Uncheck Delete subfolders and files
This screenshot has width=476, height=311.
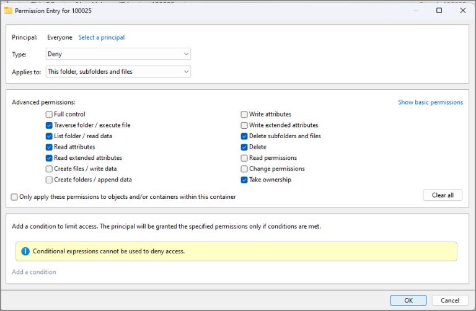coord(244,136)
